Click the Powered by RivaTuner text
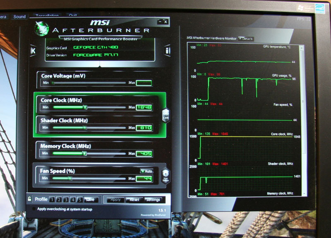Screen dimensions: 331x238 point(153,215)
